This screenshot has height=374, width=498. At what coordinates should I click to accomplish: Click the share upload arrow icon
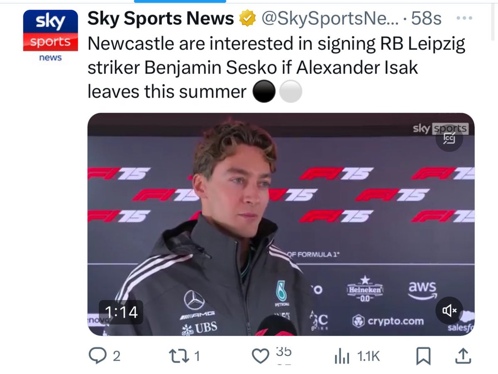[x=463, y=356]
